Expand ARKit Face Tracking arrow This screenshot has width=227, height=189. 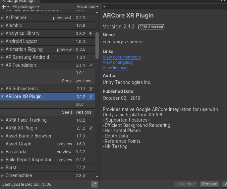pyautogui.click(x=2, y=120)
